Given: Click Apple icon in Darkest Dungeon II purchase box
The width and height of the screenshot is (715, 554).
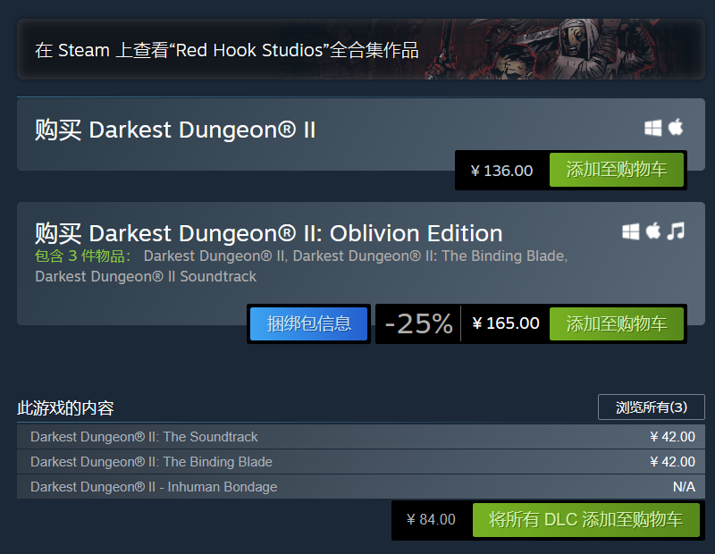Looking at the screenshot, I should click(x=675, y=127).
